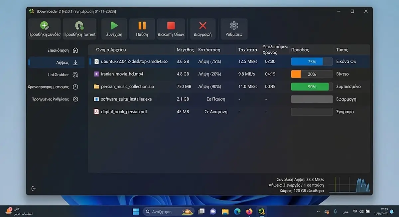399x217 pixels.
Task: Click the green Συνέχιση play button
Action: point(114,29)
